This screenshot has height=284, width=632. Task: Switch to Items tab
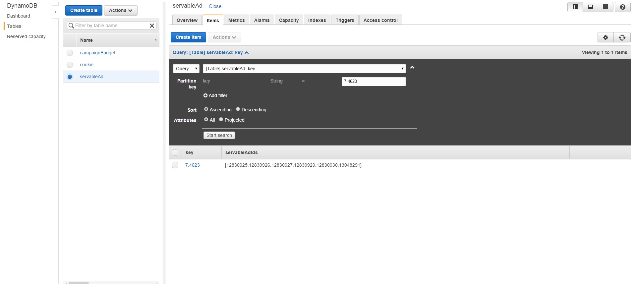[213, 20]
